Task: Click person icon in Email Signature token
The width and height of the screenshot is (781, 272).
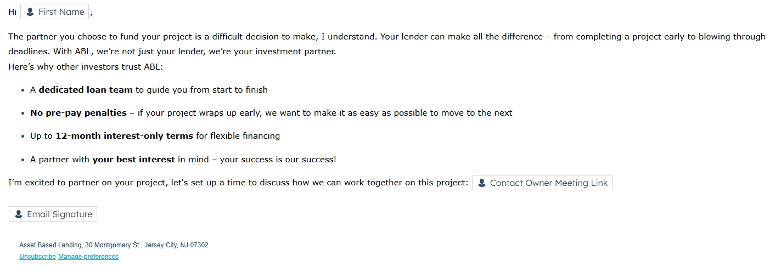Action: pos(18,214)
